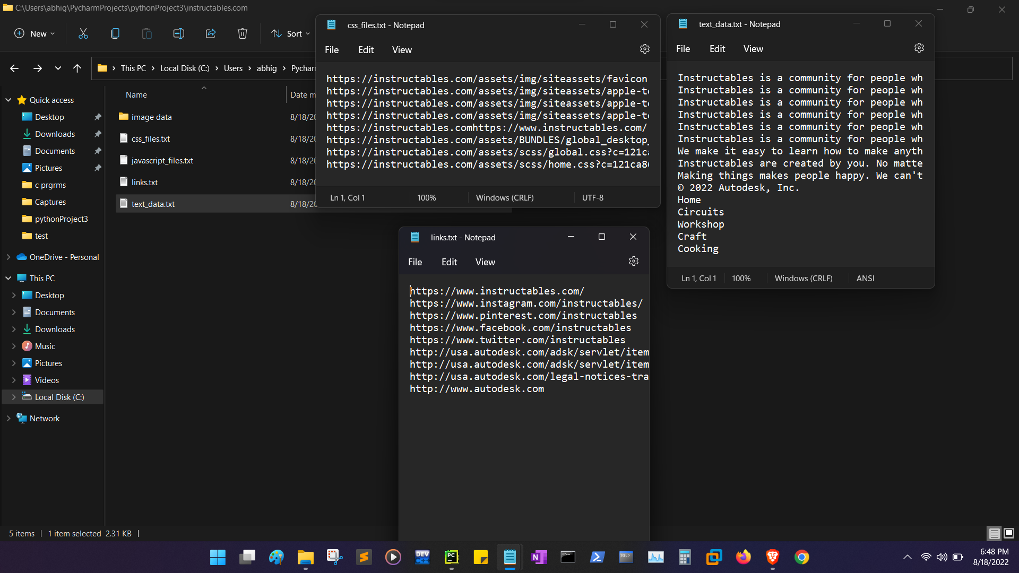
Task: Open Task View from the taskbar
Action: pos(247,557)
